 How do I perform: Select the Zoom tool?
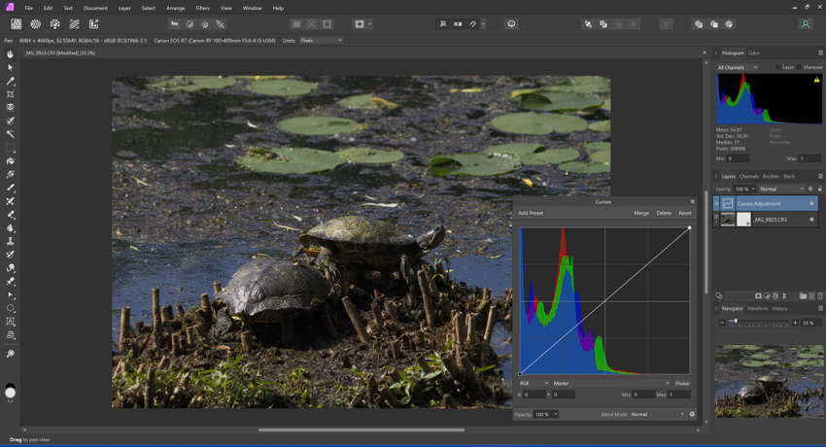point(10,354)
